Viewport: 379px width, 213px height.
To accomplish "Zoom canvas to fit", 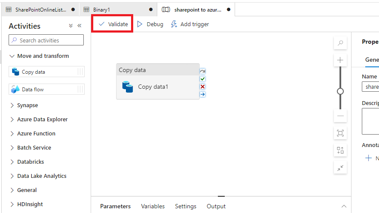I will click(x=340, y=133).
